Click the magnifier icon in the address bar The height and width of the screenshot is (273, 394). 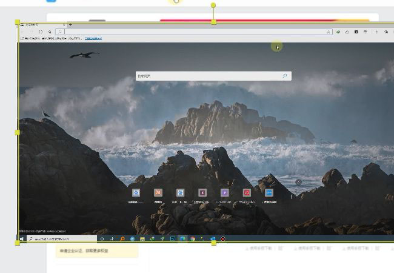point(60,32)
